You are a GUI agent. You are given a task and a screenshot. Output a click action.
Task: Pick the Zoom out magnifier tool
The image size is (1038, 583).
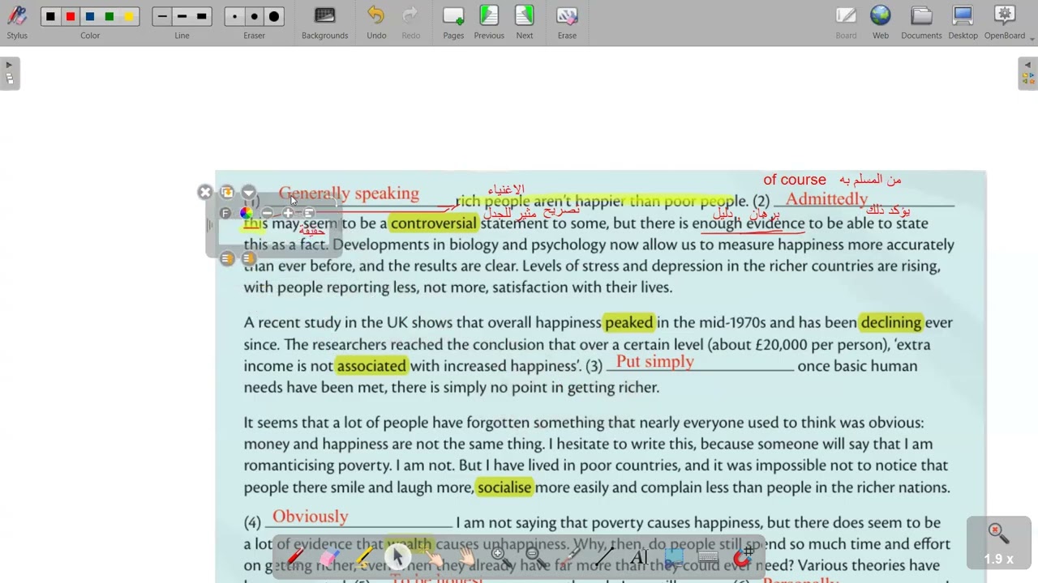pyautogui.click(x=534, y=557)
